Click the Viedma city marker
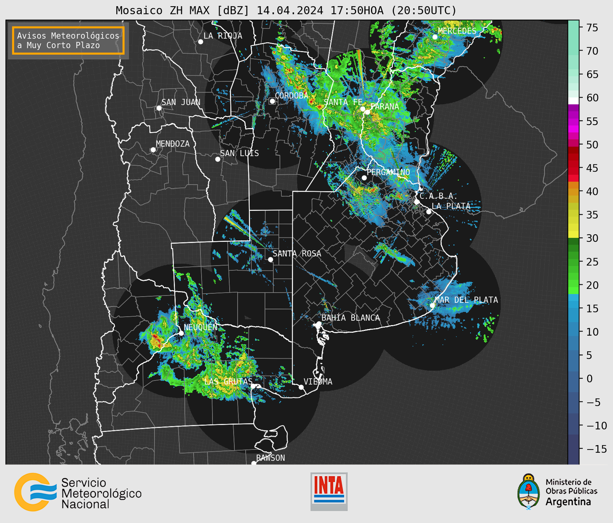 pos(301,387)
